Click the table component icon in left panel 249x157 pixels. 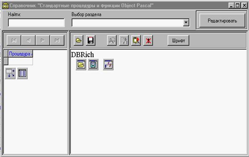[x=22, y=73]
